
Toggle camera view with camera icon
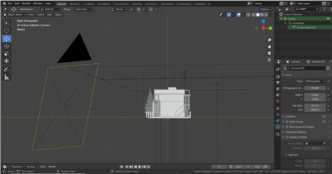coord(269,53)
